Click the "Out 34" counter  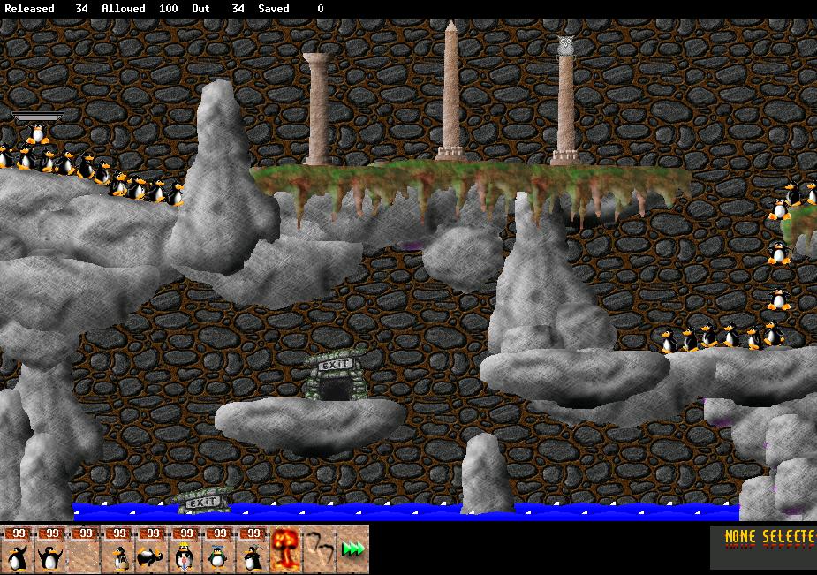[218, 9]
